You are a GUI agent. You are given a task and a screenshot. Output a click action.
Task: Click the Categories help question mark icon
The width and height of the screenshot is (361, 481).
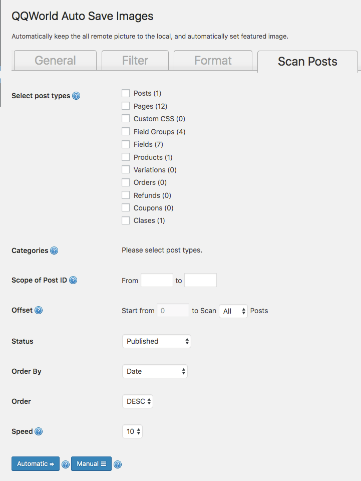[x=54, y=250]
